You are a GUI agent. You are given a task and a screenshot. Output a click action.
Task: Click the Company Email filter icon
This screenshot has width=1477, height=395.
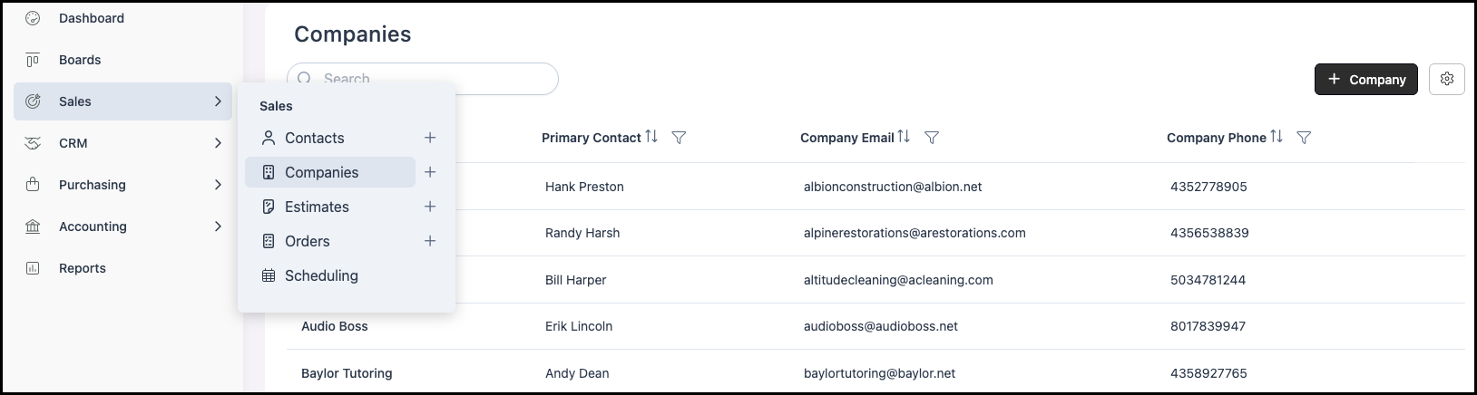click(x=931, y=138)
